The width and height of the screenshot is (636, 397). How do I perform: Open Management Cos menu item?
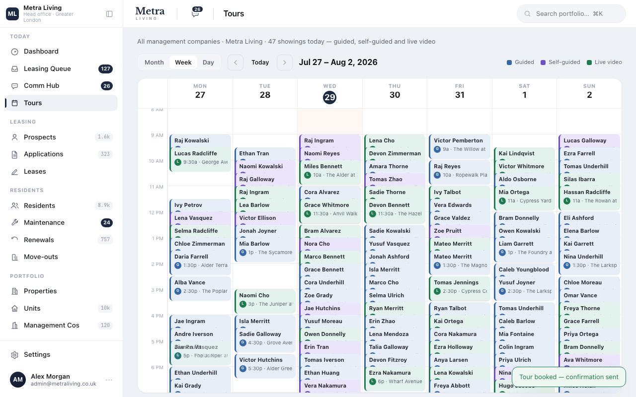click(62, 326)
